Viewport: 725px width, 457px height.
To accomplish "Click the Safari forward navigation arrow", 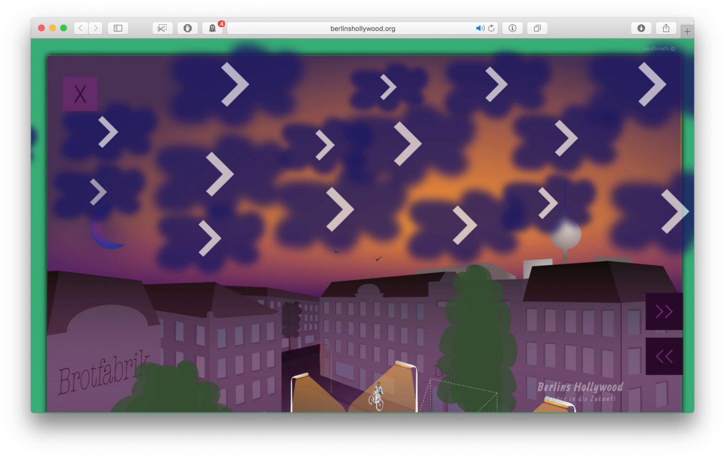I will [95, 28].
